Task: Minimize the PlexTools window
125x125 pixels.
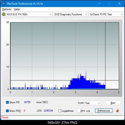Action: (100, 4)
